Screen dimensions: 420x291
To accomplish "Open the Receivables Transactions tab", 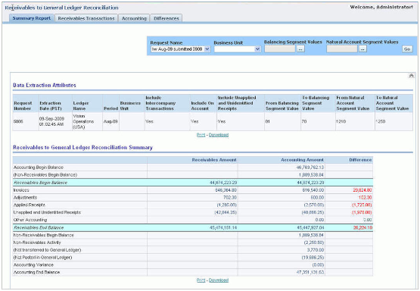I will (86, 18).
